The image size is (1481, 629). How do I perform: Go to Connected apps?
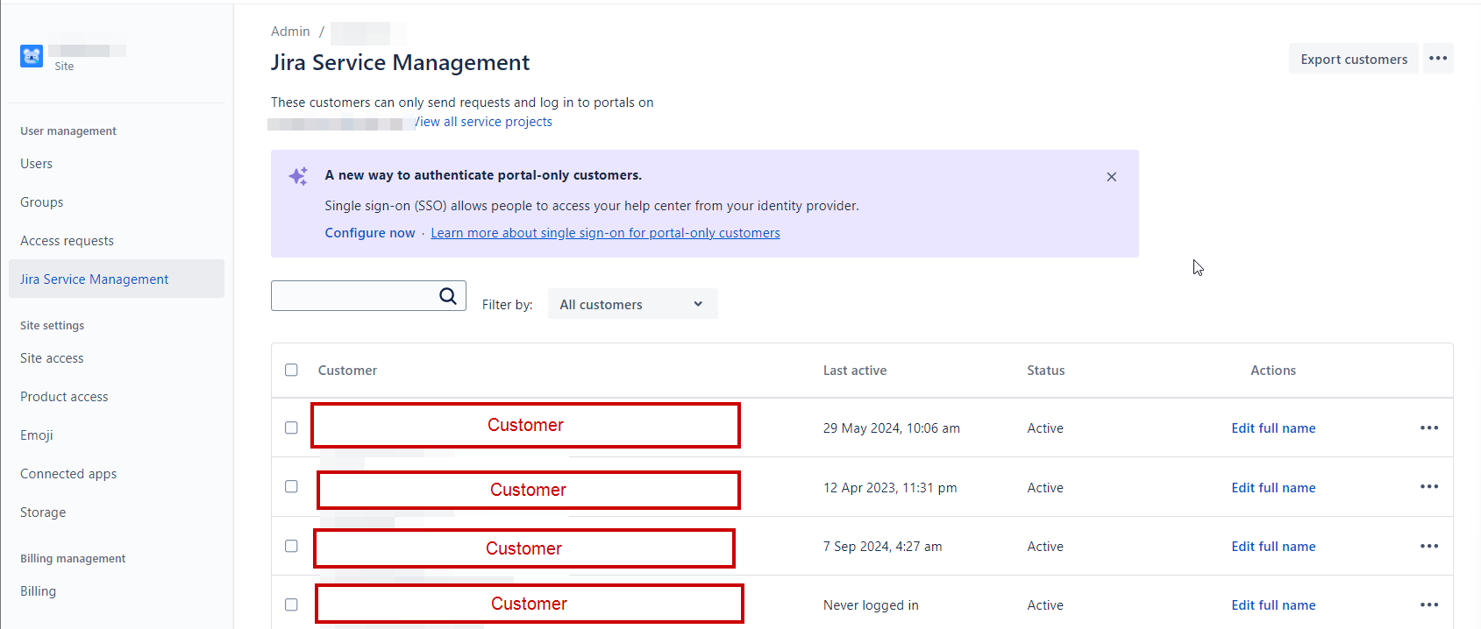click(x=117, y=474)
